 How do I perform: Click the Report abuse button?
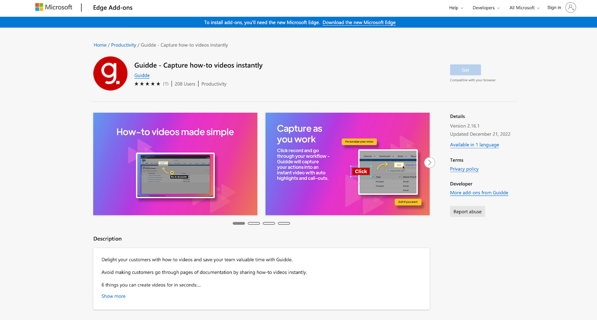click(x=468, y=212)
